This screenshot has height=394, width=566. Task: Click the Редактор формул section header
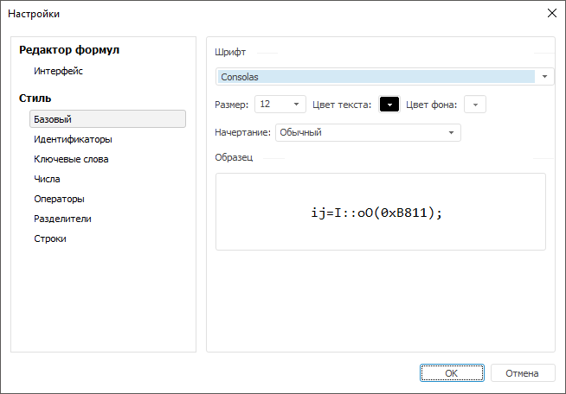click(69, 50)
